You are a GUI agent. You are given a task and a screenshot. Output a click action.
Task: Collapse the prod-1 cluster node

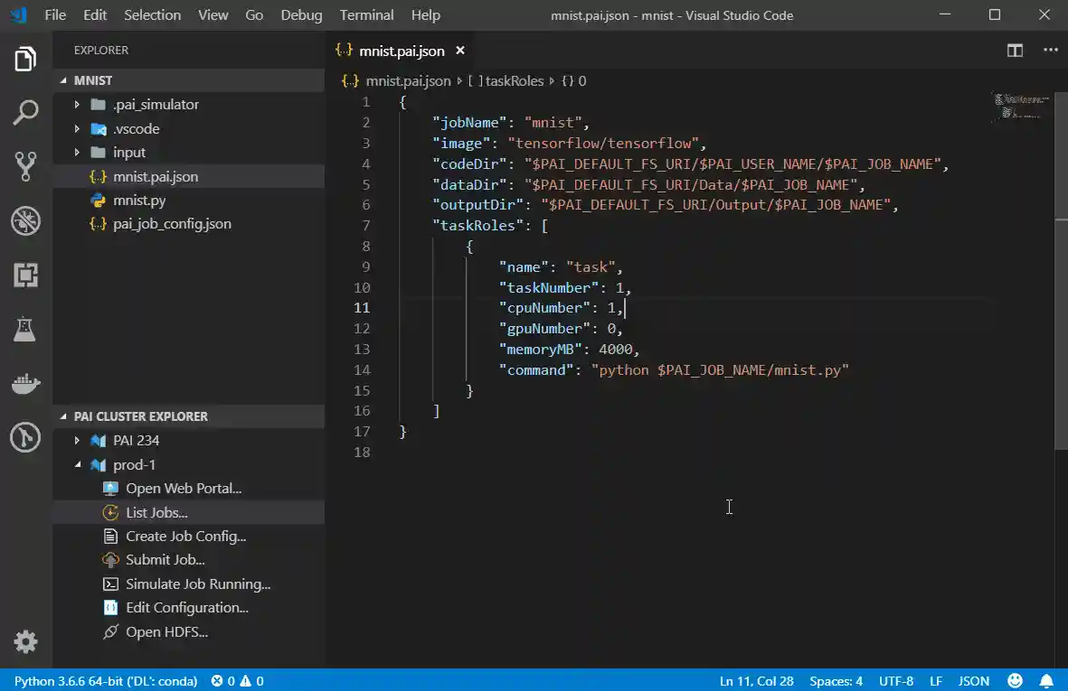coord(78,465)
